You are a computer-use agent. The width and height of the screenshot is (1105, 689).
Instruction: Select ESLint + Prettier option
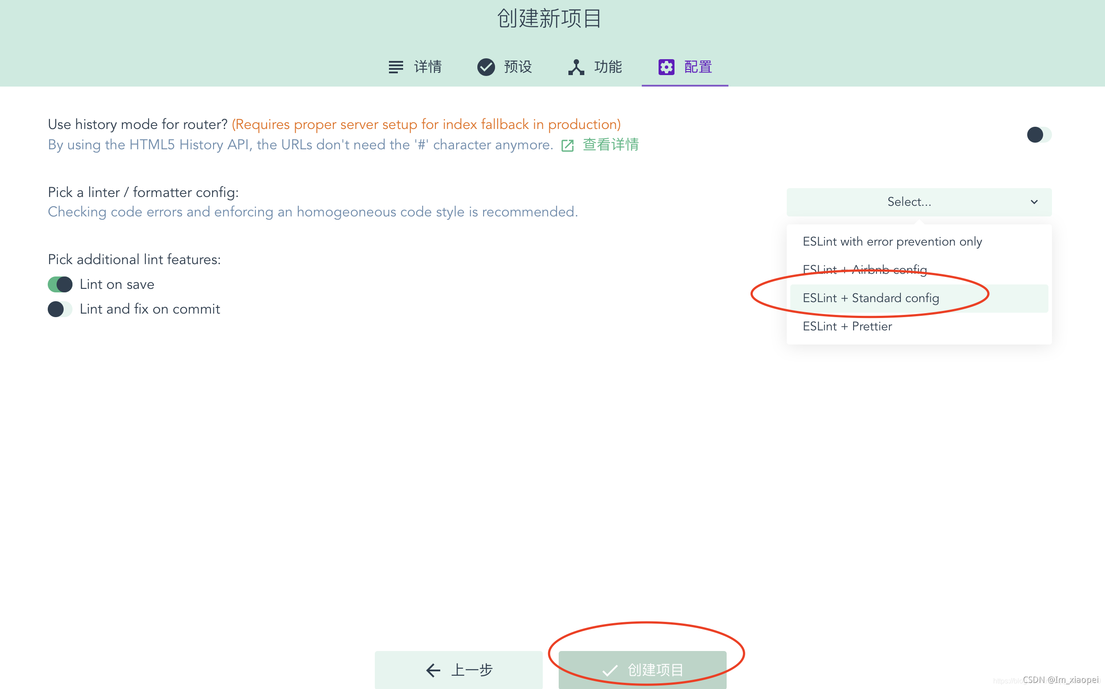coord(847,326)
